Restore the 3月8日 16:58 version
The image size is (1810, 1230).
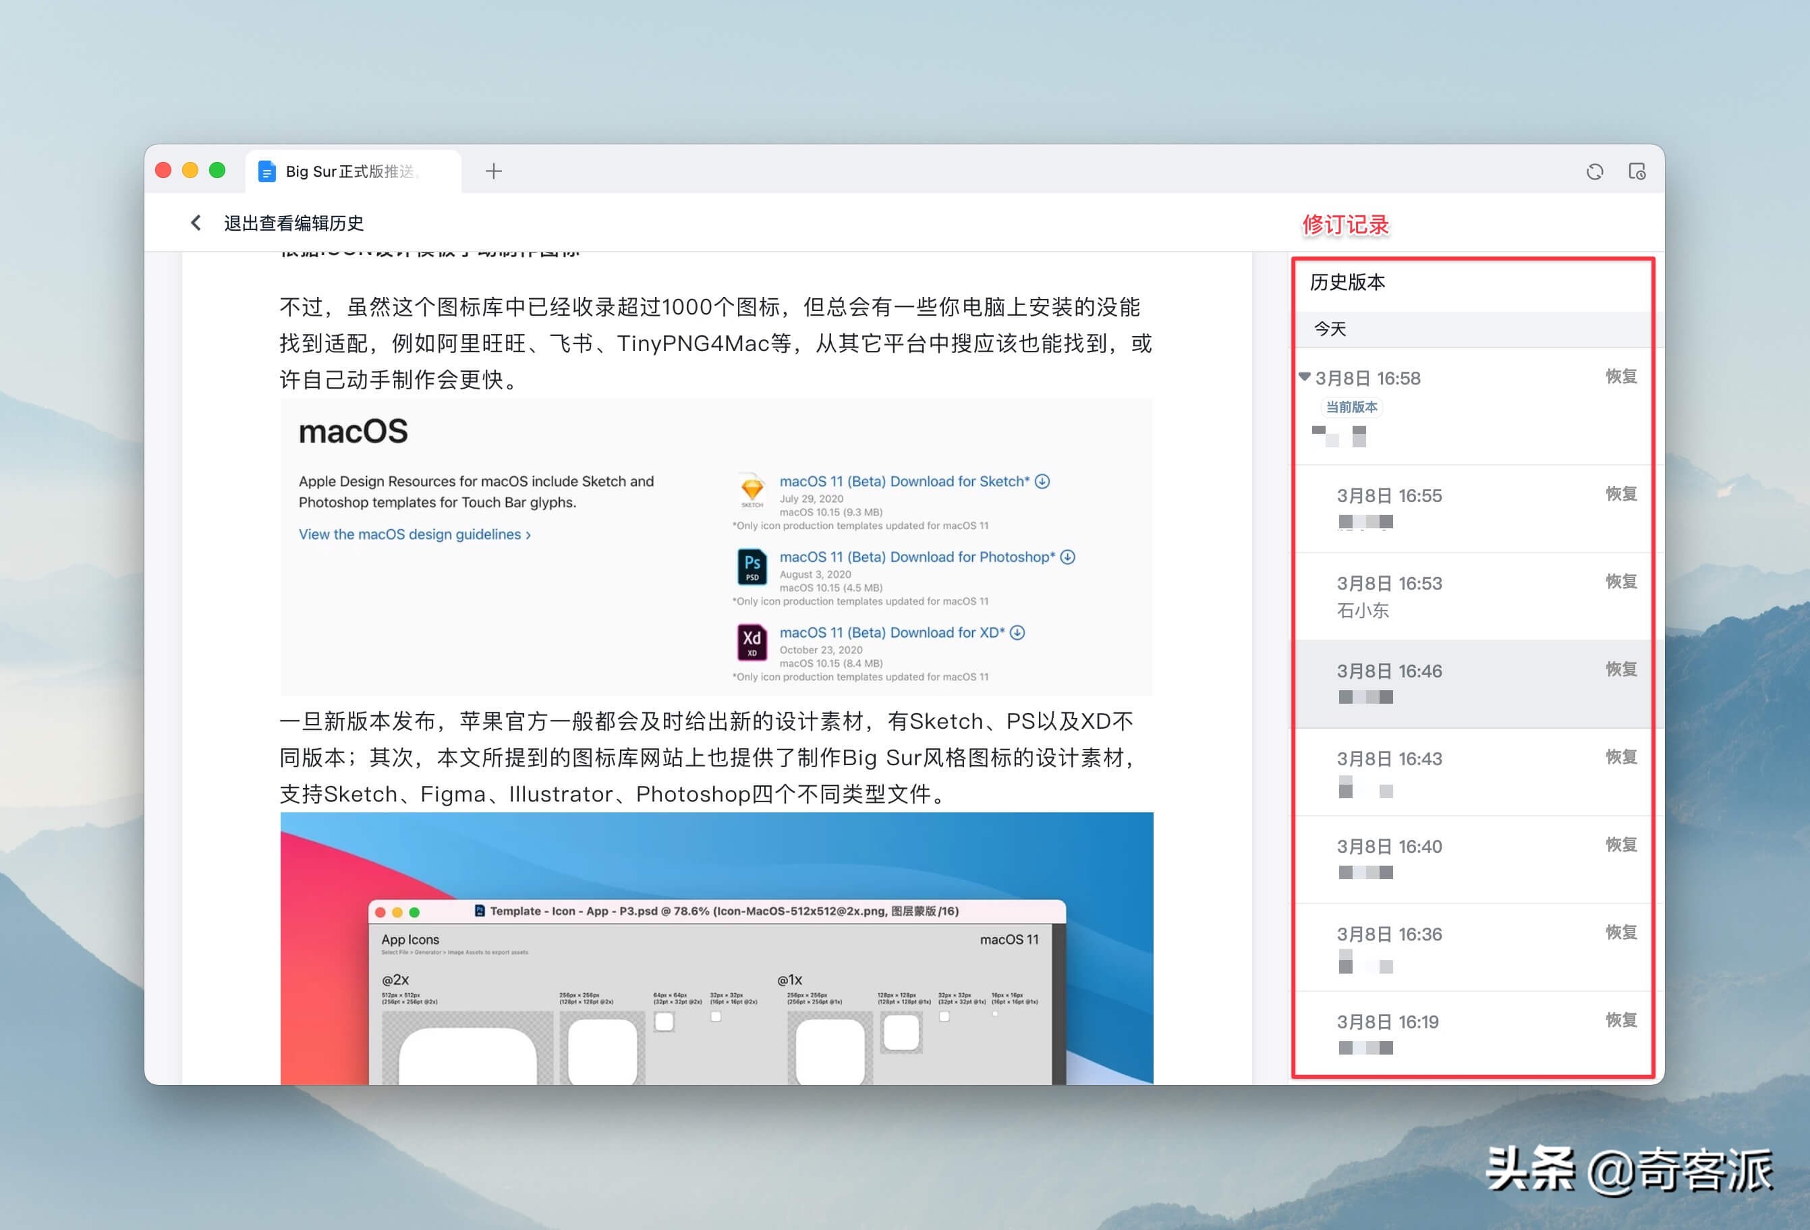click(x=1620, y=377)
